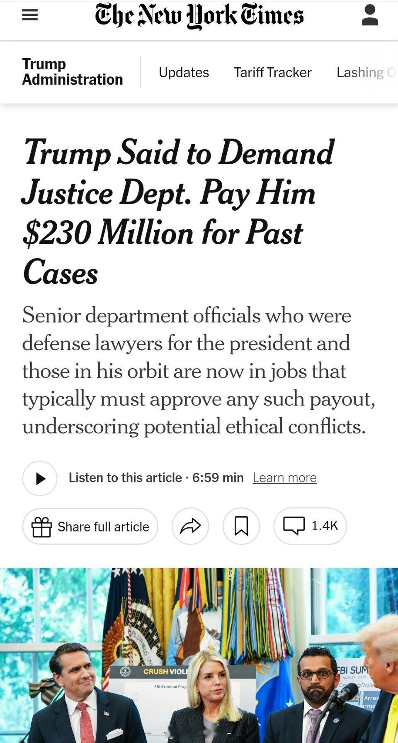Tap the curved share arrow icon
Image resolution: width=398 pixels, height=743 pixels.
click(x=190, y=526)
